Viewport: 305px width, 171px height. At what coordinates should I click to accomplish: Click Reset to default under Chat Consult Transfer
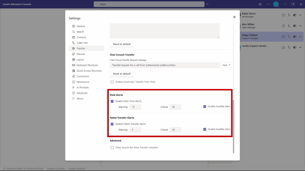point(122,73)
